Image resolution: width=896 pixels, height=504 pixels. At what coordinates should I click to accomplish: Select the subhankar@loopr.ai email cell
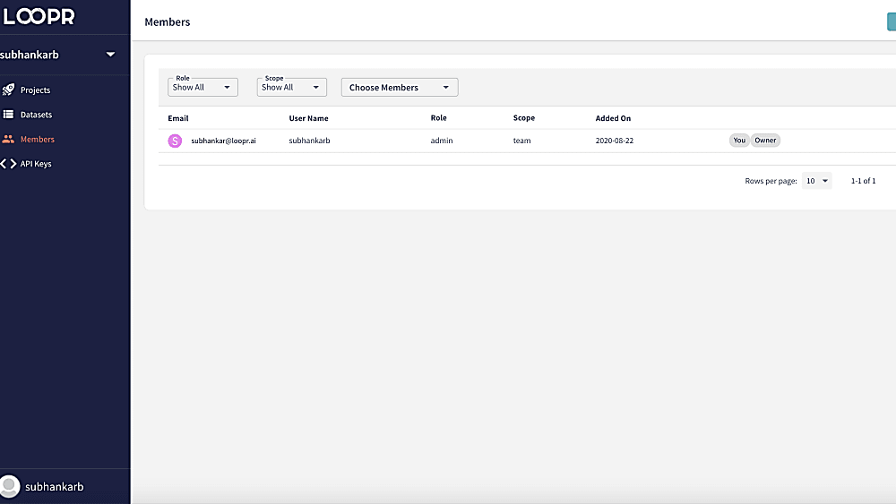223,141
